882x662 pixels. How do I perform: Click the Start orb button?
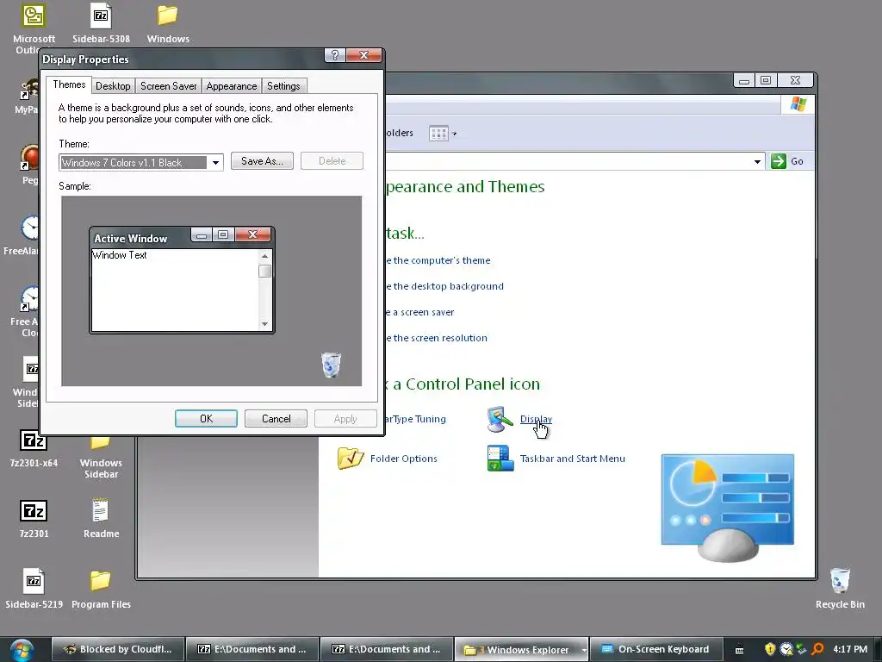[x=22, y=650]
